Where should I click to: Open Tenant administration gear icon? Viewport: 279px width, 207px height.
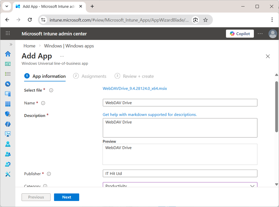tap(8, 164)
